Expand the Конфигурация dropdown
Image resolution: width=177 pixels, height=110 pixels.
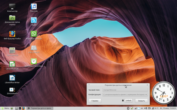click(x=125, y=94)
